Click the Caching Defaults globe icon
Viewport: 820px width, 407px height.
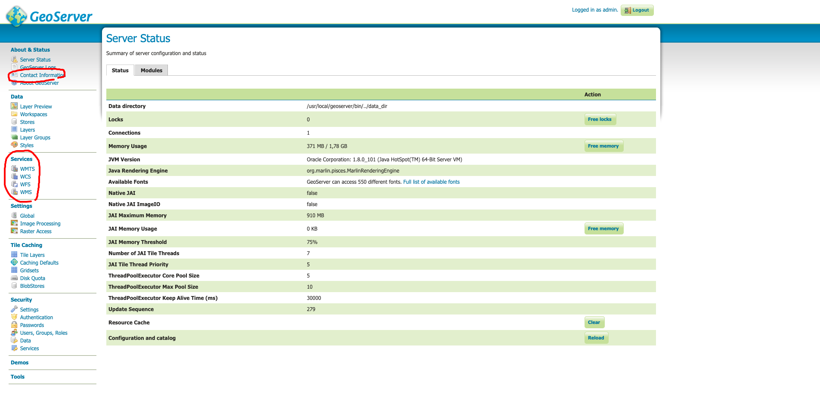[14, 262]
